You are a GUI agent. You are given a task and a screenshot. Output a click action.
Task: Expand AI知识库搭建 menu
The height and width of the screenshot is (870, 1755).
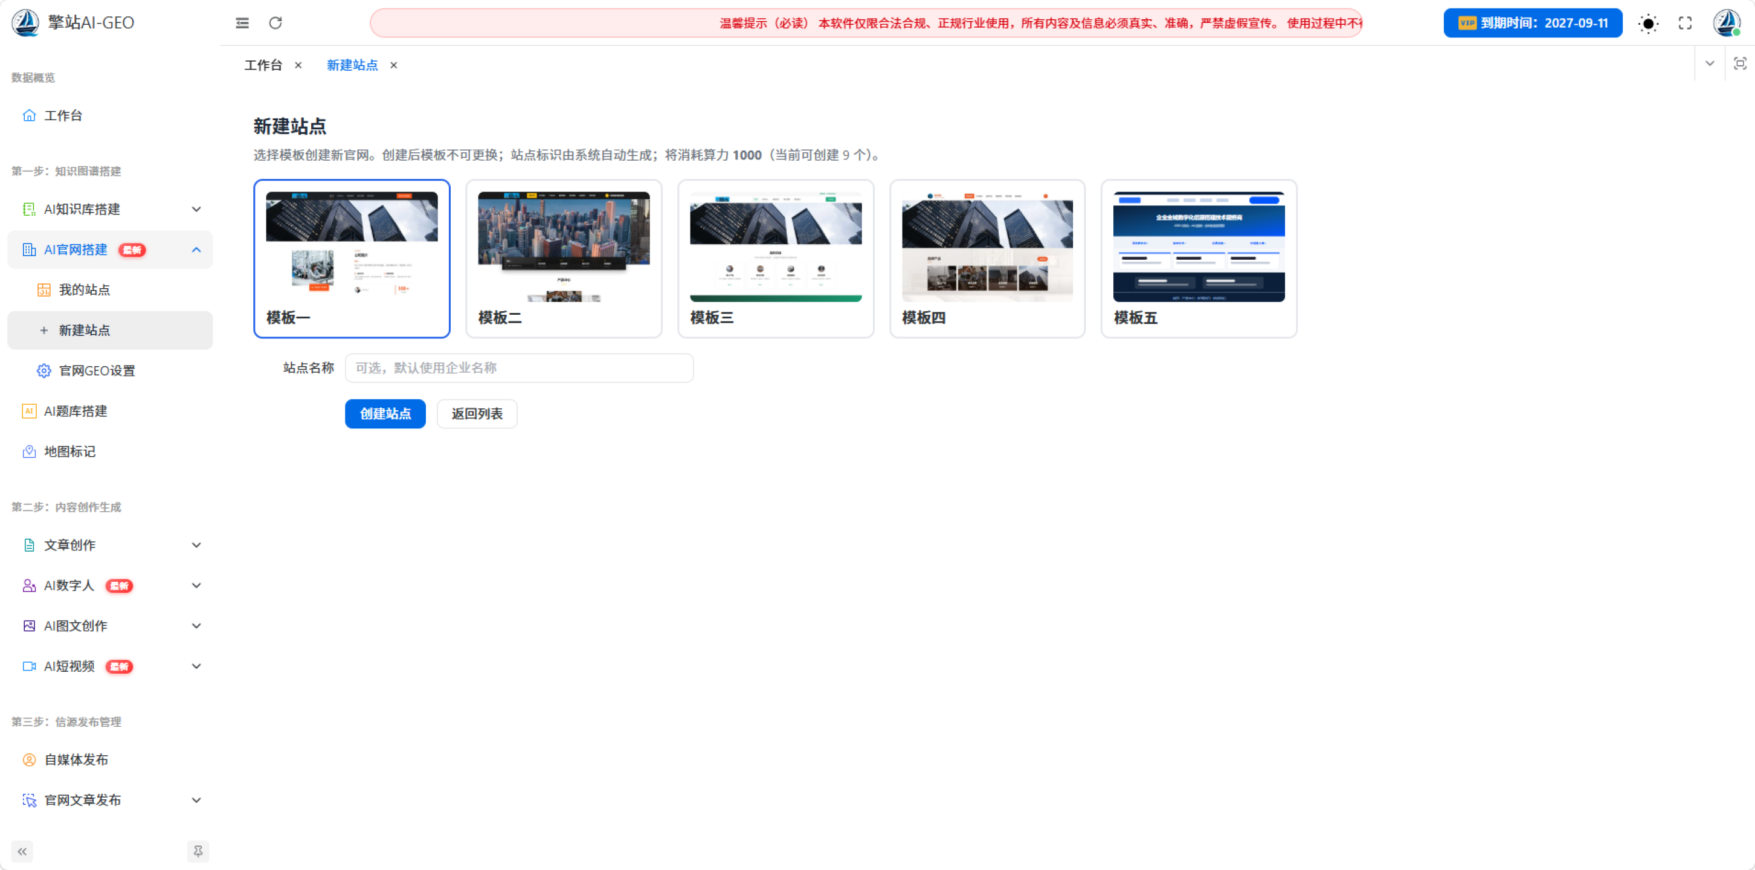click(110, 209)
